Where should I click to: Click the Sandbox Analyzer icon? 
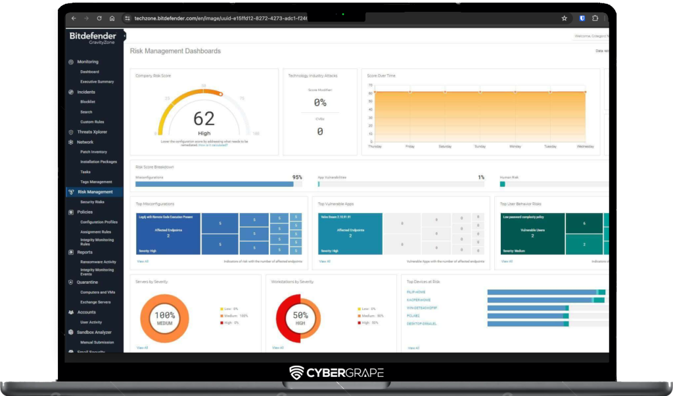(71, 332)
